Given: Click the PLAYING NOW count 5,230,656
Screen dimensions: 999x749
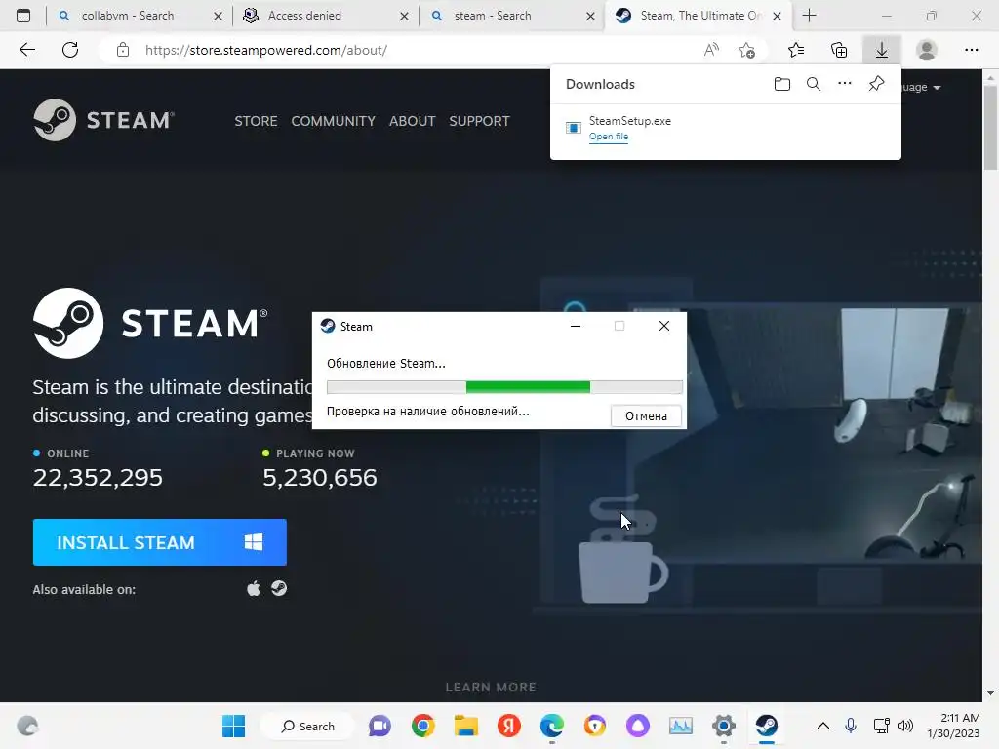Looking at the screenshot, I should click(320, 478).
